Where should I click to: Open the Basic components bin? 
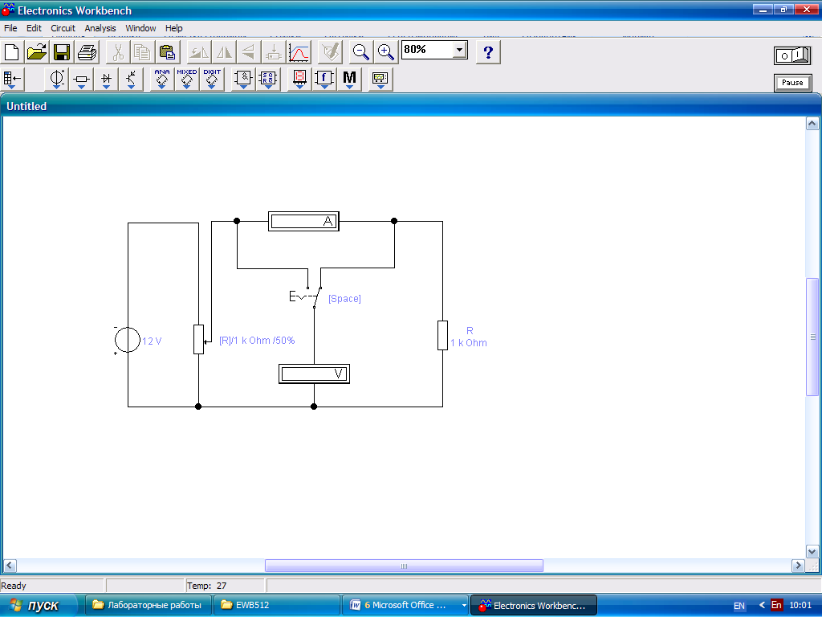tap(81, 80)
